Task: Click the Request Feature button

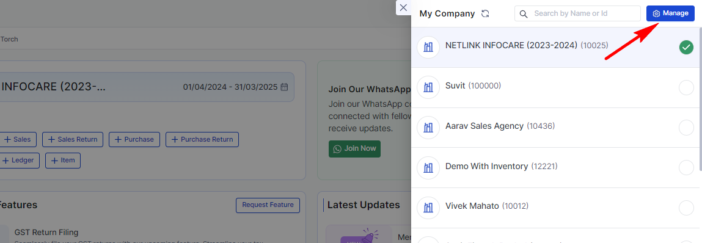Action: point(268,205)
